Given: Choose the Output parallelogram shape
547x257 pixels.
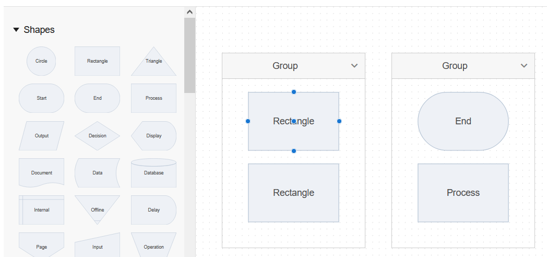Looking at the screenshot, I should point(41,136).
